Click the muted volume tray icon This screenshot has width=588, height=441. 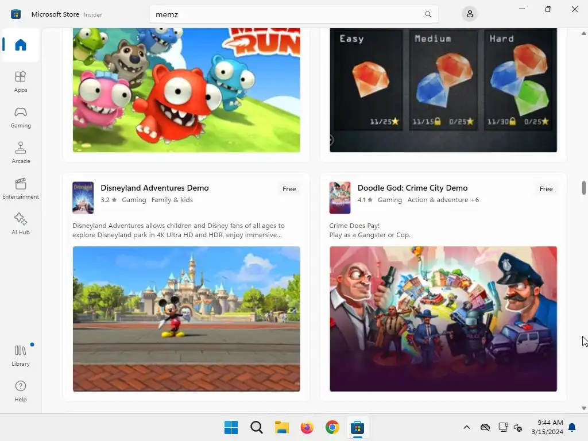[x=518, y=427]
